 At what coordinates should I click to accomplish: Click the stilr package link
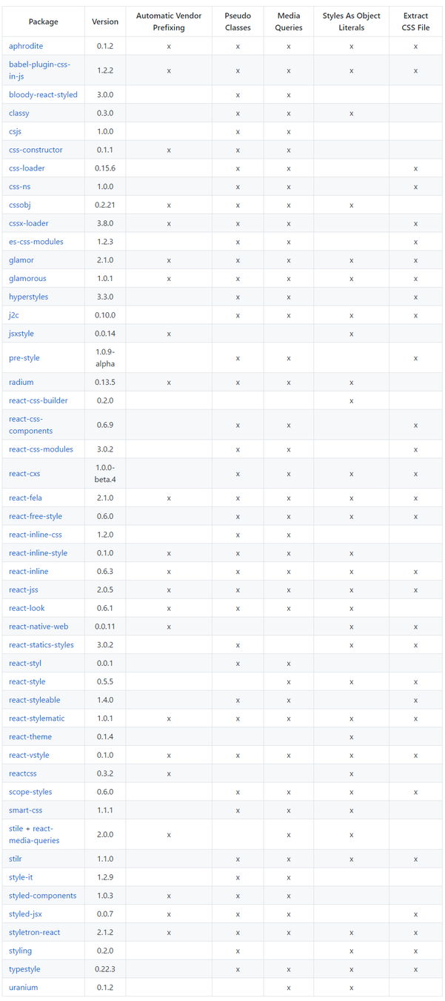click(x=16, y=859)
